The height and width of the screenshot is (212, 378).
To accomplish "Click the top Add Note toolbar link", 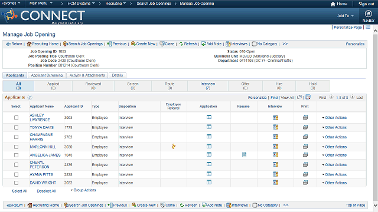I will click(211, 44).
